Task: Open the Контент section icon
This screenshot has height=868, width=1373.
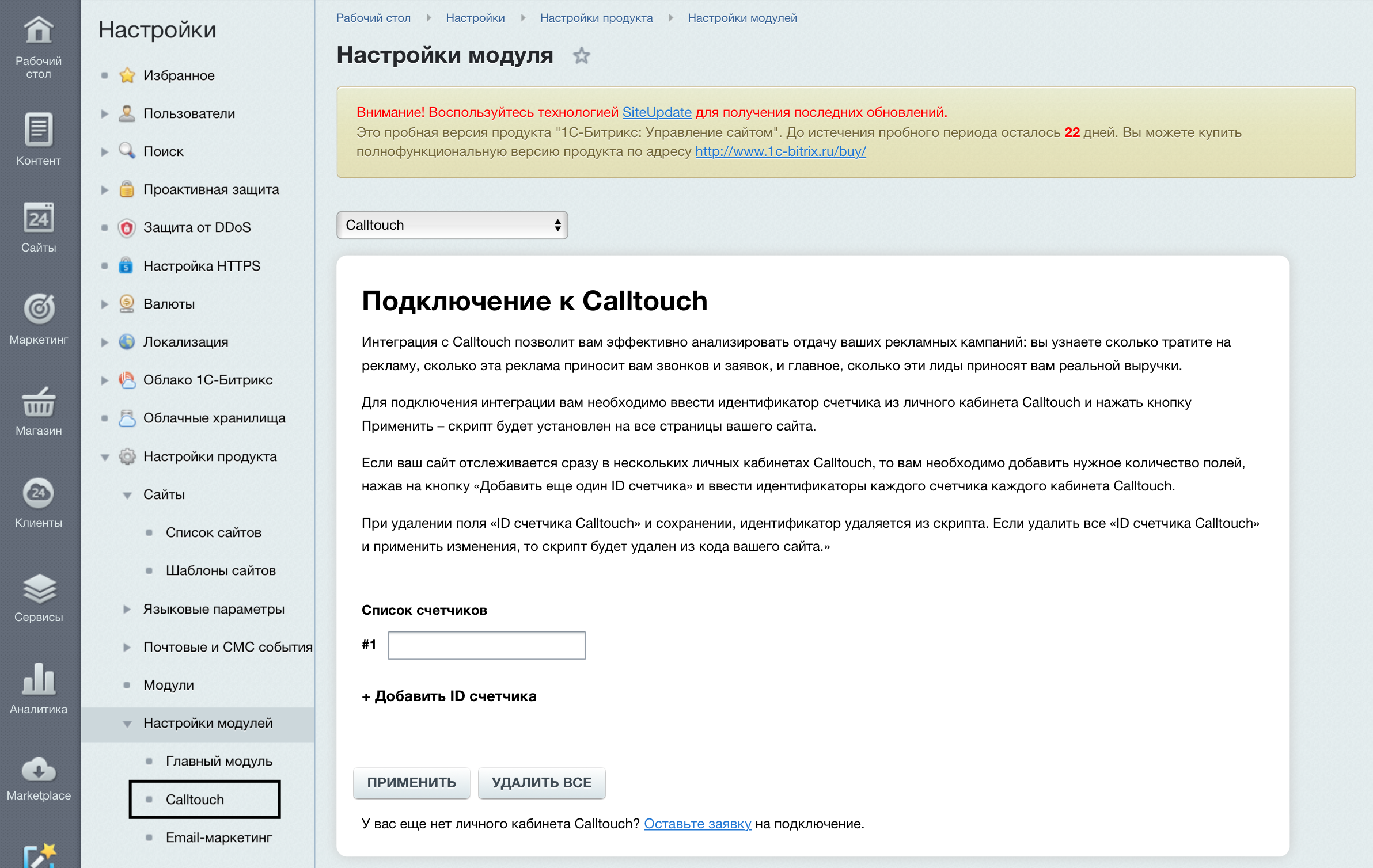Action: point(39,130)
